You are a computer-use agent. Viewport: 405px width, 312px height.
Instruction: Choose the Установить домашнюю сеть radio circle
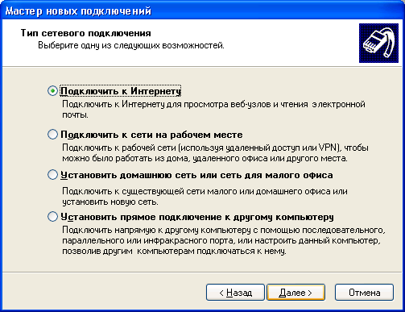[x=52, y=175]
